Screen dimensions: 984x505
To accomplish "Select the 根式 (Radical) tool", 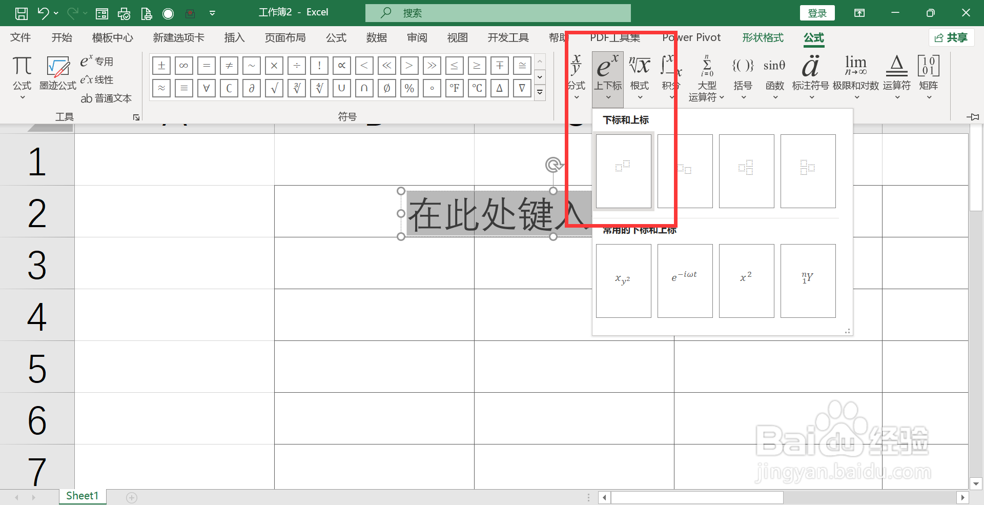I will (x=639, y=77).
